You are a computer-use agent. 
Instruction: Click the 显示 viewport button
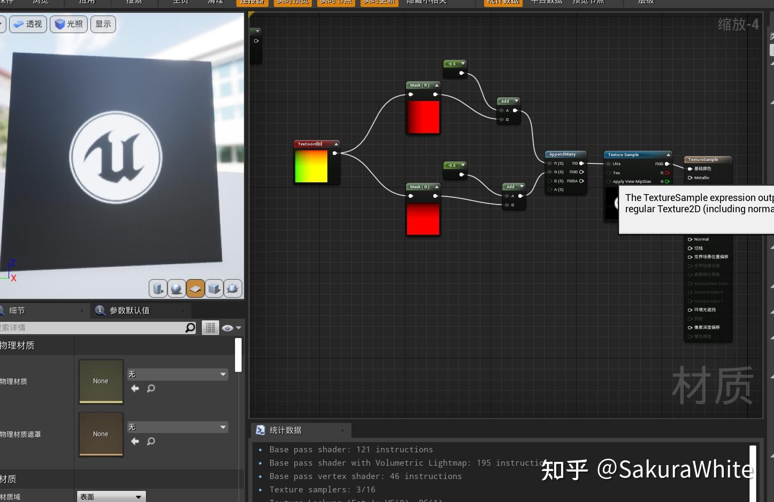pyautogui.click(x=103, y=24)
